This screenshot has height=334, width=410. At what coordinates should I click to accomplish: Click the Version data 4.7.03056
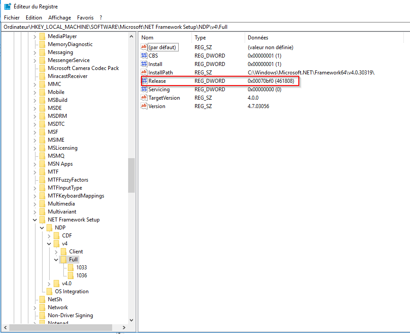258,106
